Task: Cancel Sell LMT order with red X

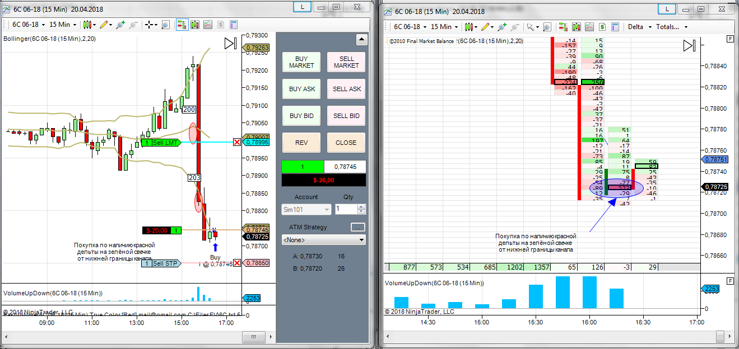Action: (x=237, y=142)
